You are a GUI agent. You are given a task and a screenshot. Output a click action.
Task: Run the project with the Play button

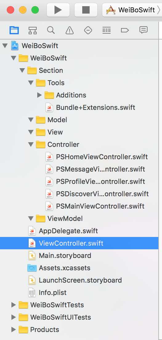point(58,10)
